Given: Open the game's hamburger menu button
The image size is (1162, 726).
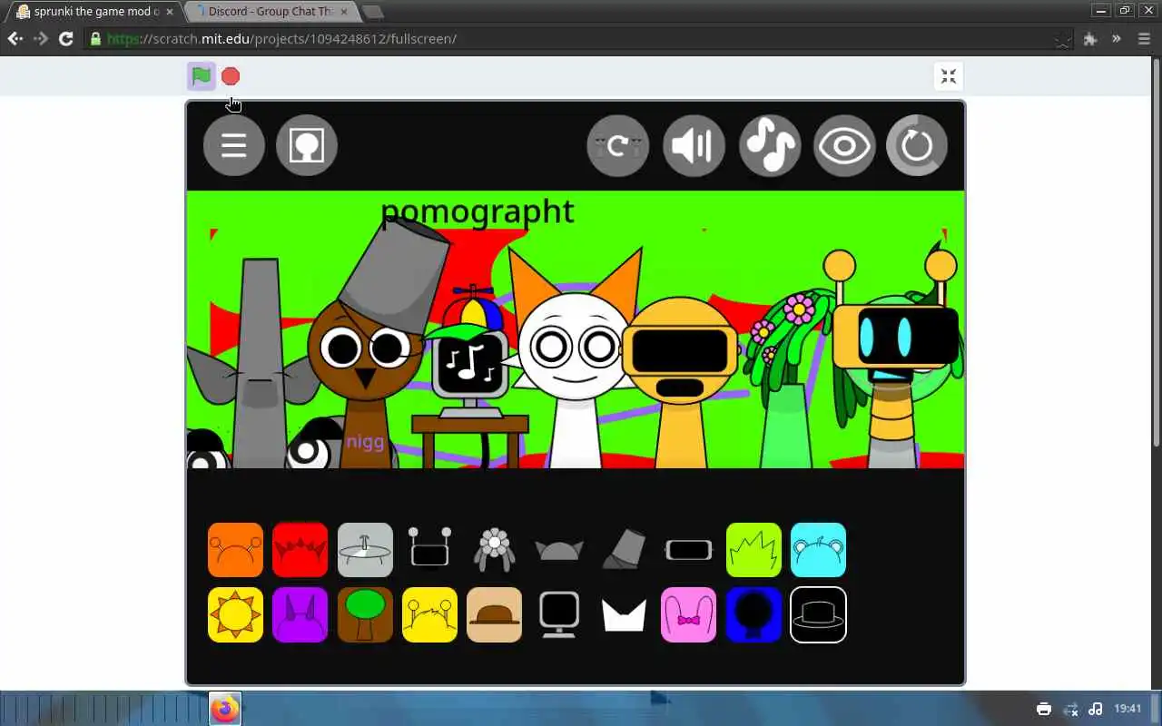Looking at the screenshot, I should click(x=234, y=145).
